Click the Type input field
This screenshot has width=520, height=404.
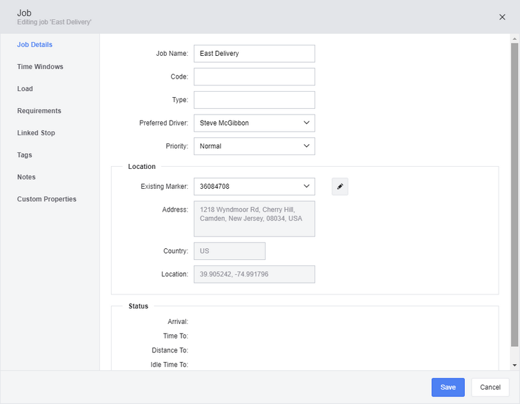click(254, 100)
